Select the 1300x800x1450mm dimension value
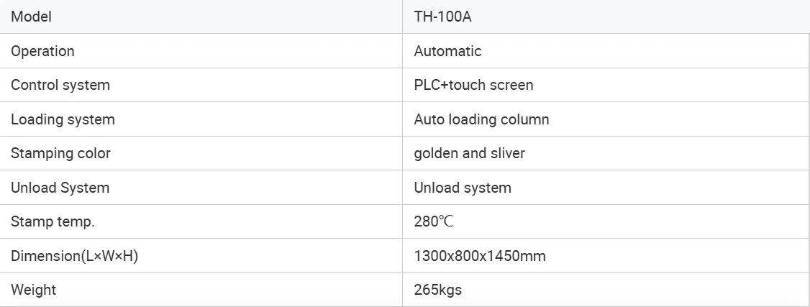 tap(480, 256)
